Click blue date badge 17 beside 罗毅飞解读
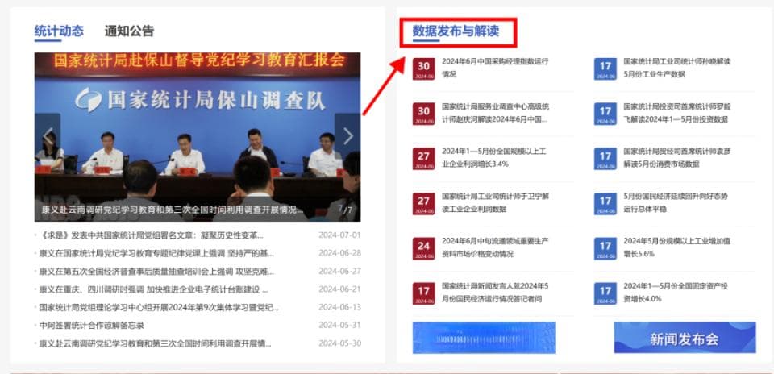This screenshot has width=774, height=374. coord(605,114)
